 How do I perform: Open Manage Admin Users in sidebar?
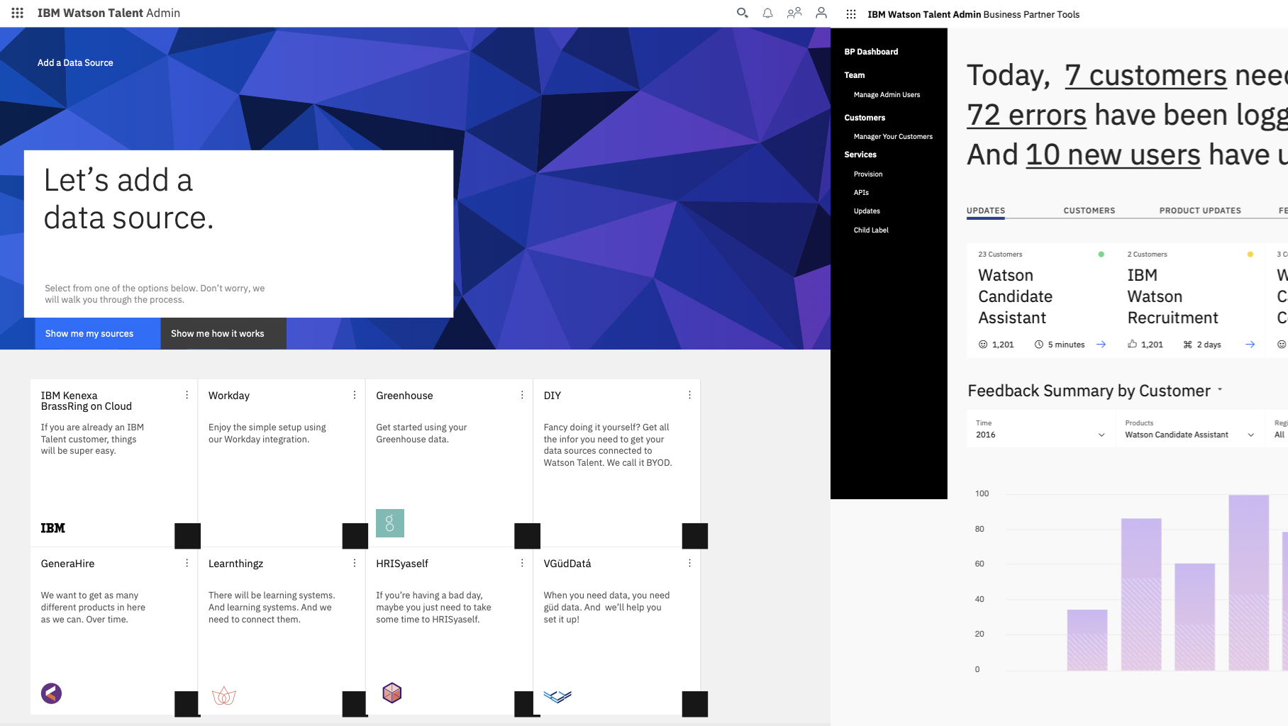point(887,94)
